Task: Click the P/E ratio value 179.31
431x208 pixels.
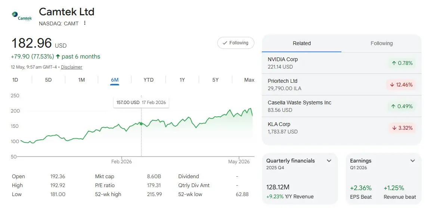Action: coord(154,186)
